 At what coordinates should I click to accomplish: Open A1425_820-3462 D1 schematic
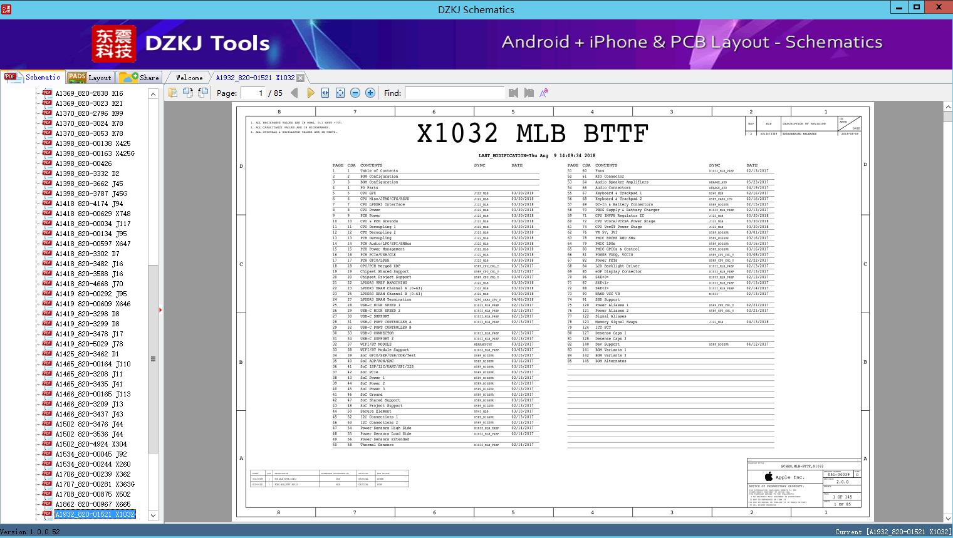tap(87, 354)
